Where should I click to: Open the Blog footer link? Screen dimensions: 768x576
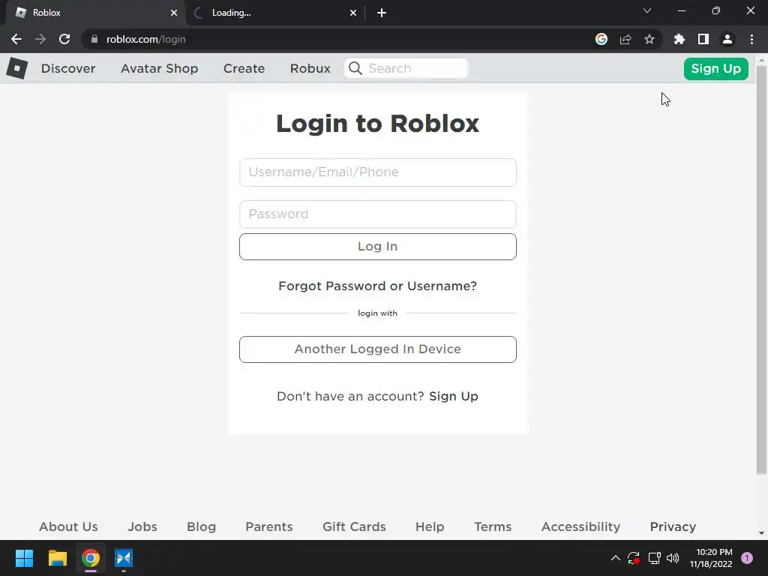coord(201,526)
